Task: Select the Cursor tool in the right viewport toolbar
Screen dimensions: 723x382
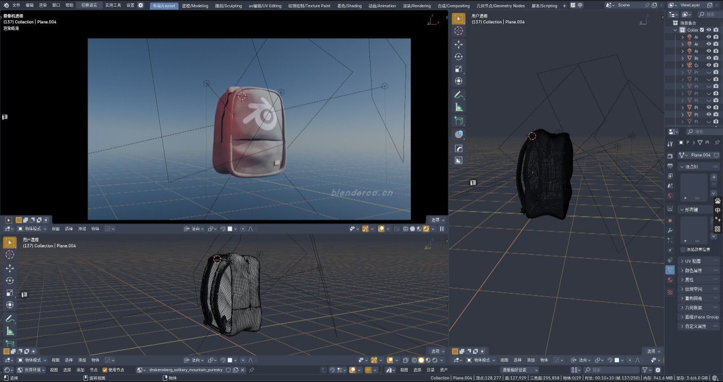Action: click(459, 31)
